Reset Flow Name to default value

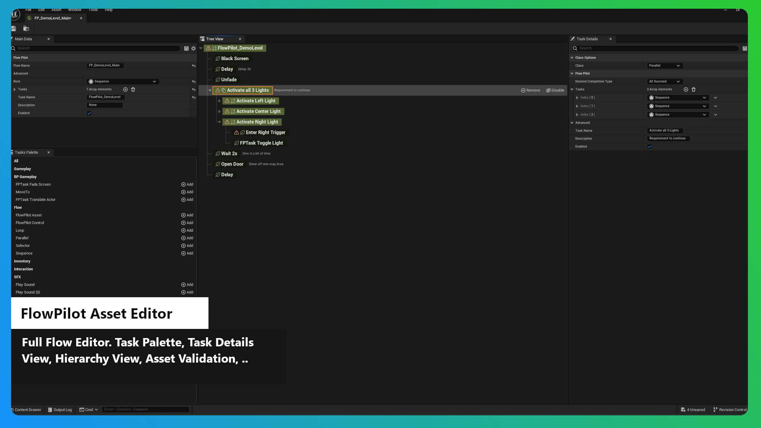(x=193, y=66)
